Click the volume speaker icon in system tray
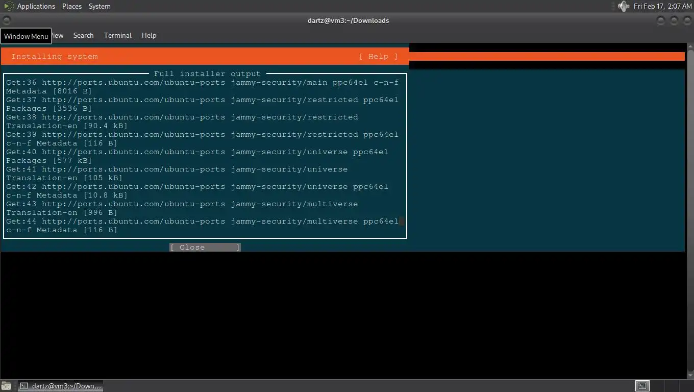The image size is (694, 392). (x=623, y=6)
